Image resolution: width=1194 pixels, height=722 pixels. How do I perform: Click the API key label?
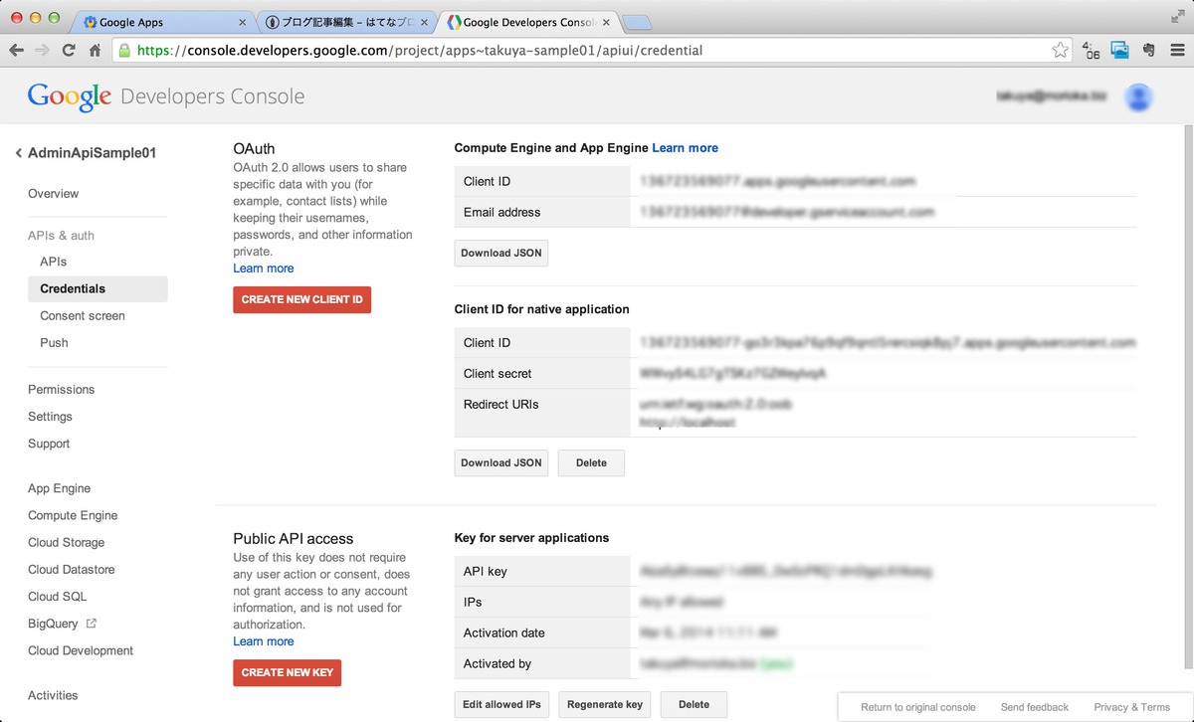point(486,572)
